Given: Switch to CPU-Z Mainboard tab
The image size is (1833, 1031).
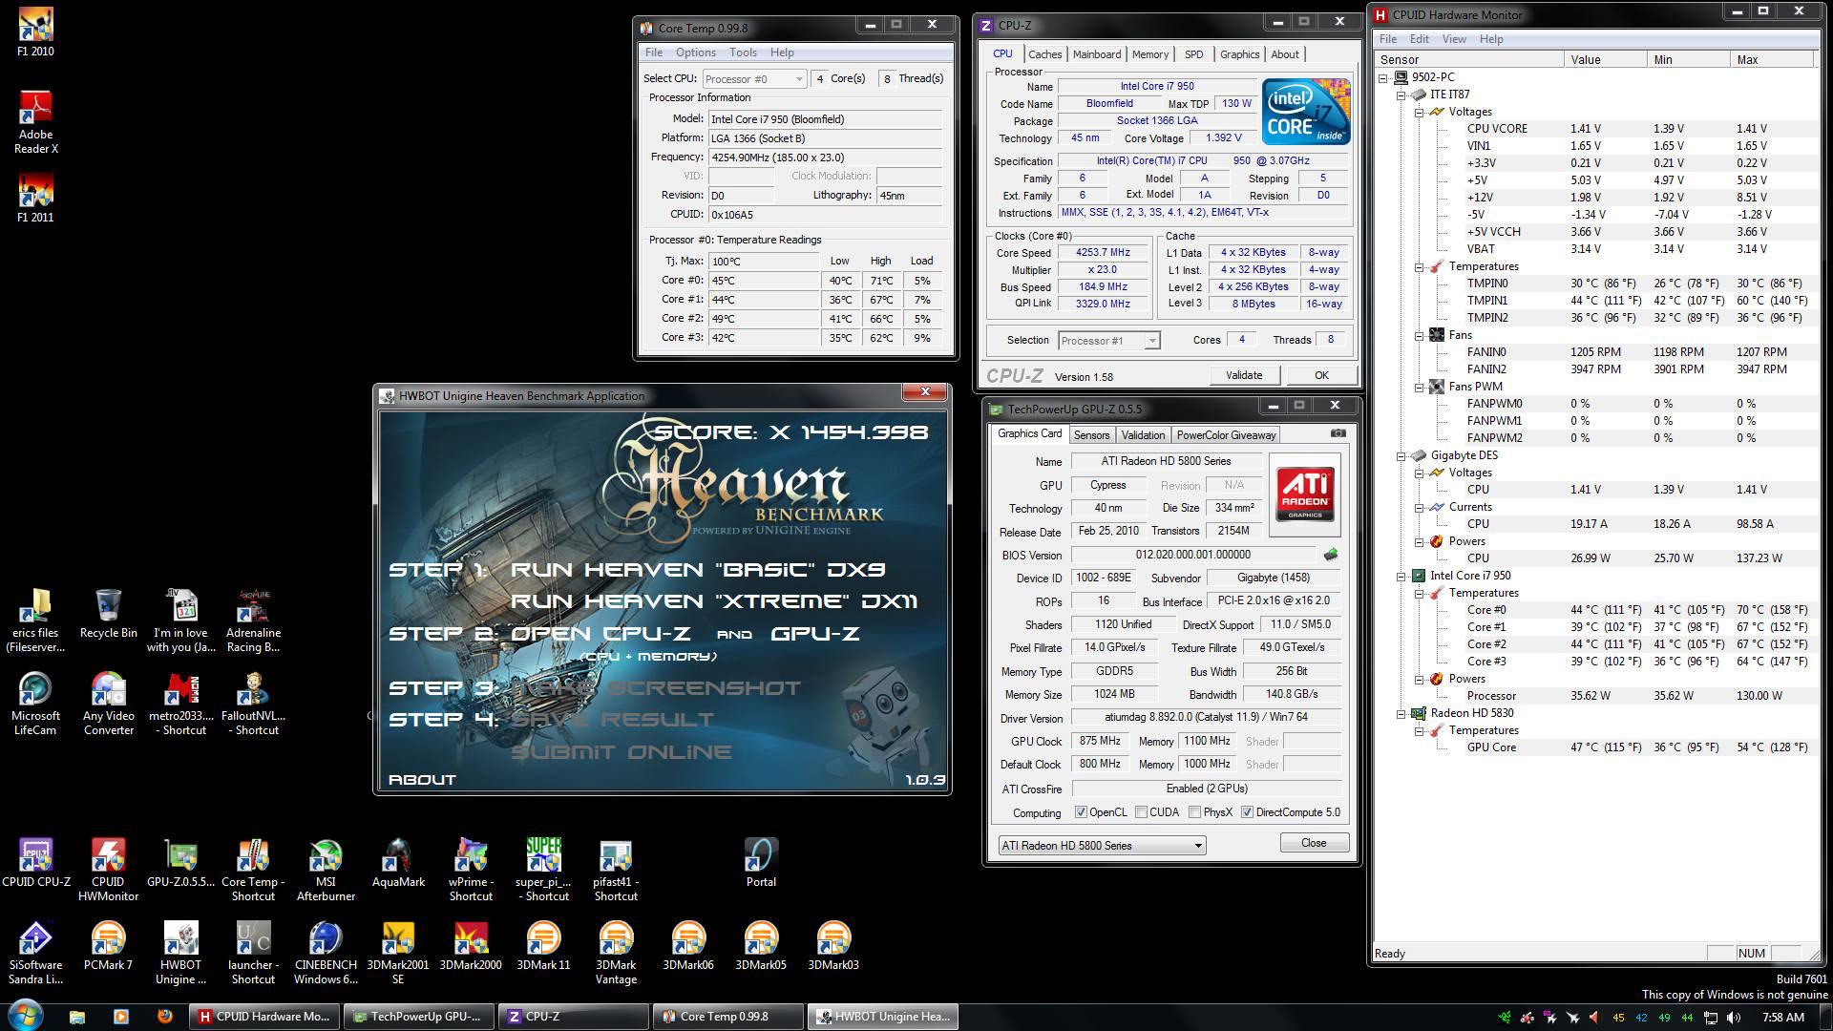Looking at the screenshot, I should click(x=1097, y=54).
